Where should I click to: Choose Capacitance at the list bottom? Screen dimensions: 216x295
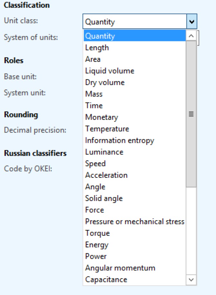pos(106,280)
